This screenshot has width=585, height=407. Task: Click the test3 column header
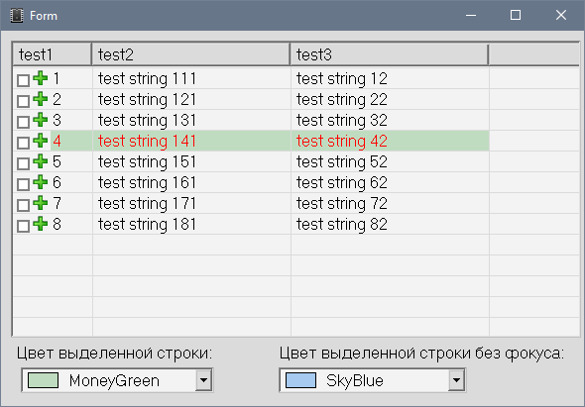coord(390,54)
